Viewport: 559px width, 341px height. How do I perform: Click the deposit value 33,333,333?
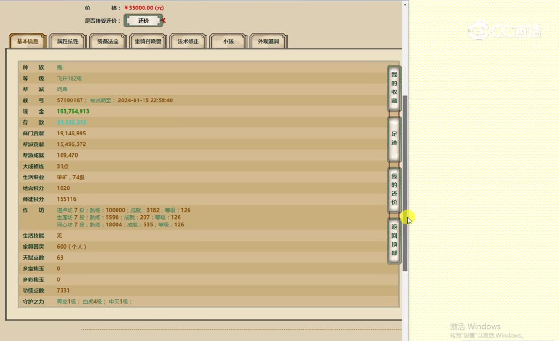(72, 123)
